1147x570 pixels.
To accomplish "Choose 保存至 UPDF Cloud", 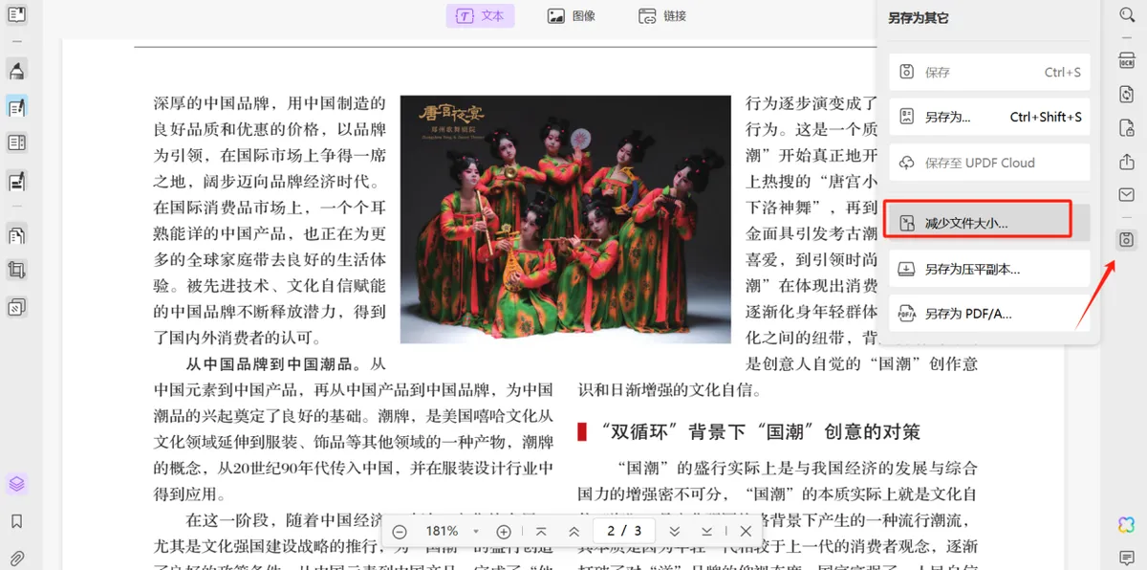I will point(989,163).
